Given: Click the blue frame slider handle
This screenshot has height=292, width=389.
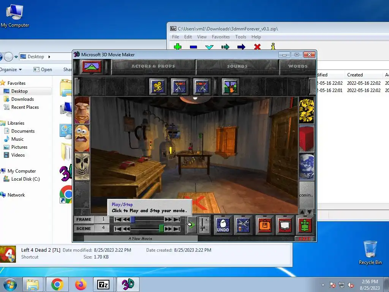Looking at the screenshot, I should (x=133, y=219).
